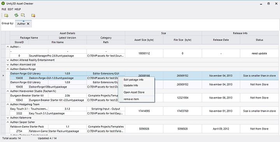Click file size value 17403760

tap(182, 111)
